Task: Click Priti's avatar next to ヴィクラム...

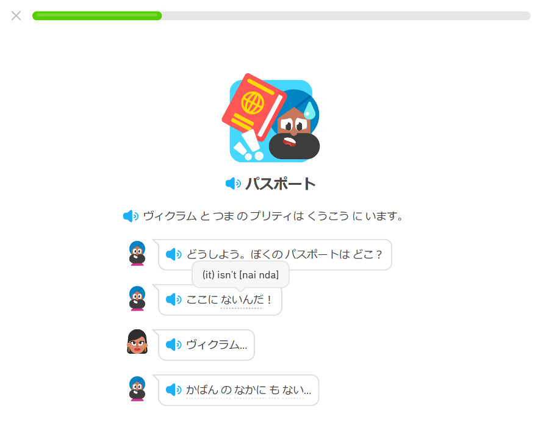Action: pyautogui.click(x=137, y=342)
